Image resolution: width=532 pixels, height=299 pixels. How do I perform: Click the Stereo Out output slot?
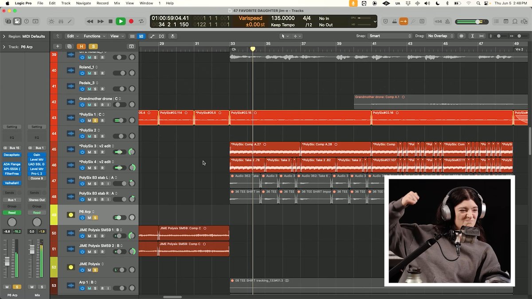36,200
